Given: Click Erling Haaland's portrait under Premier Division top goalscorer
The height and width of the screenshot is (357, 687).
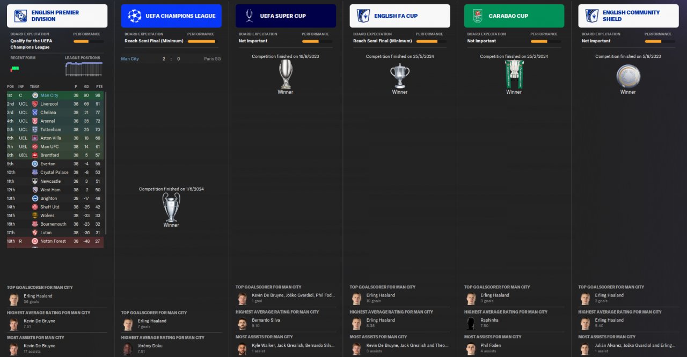Looking at the screenshot, I should coord(13,299).
